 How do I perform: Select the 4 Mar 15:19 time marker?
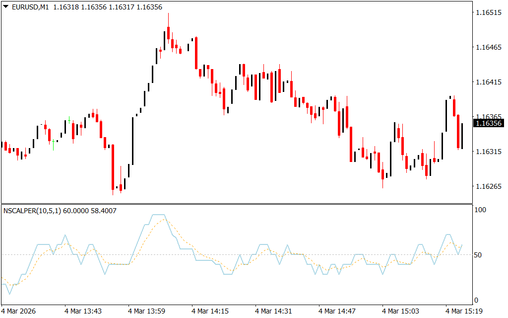pyautogui.click(x=464, y=311)
